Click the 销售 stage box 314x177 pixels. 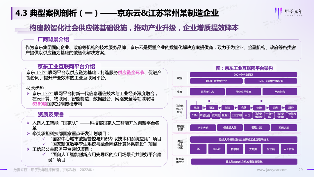coord(275,108)
